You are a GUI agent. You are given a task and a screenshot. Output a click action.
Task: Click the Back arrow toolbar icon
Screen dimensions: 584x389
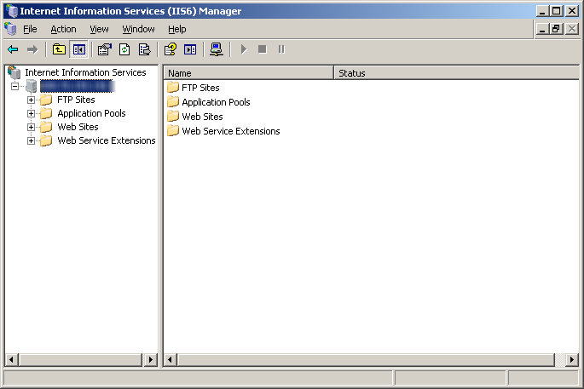pyautogui.click(x=13, y=49)
